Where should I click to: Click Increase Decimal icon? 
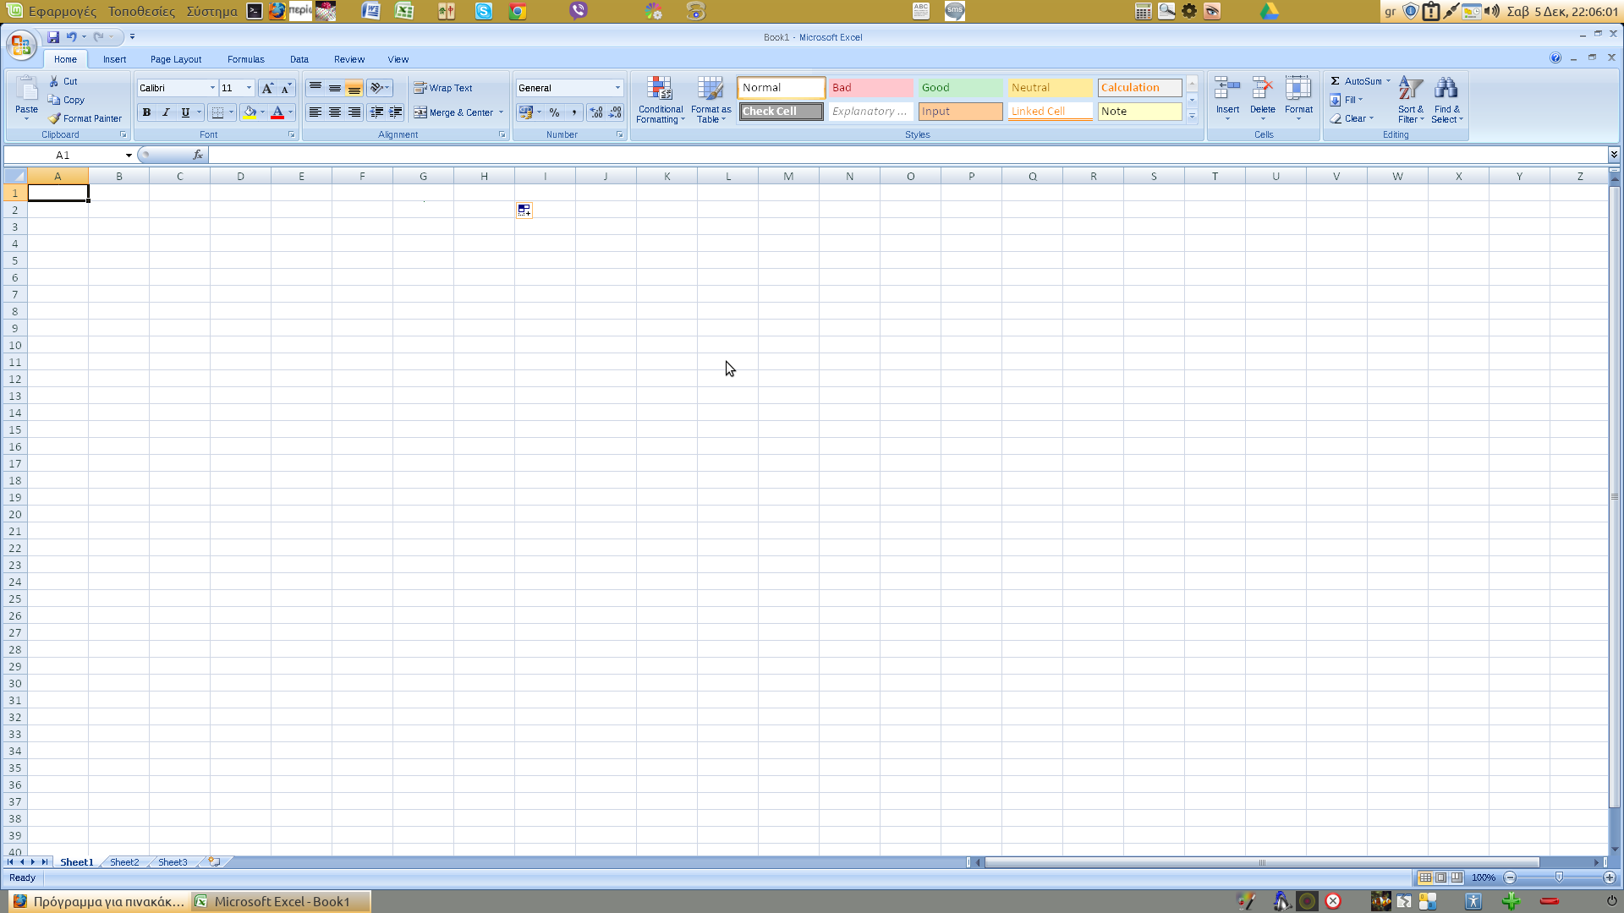[x=596, y=112]
